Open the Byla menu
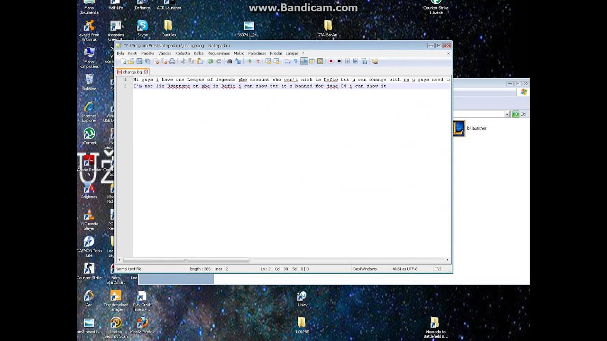Image resolution: width=607 pixels, height=341 pixels. [x=120, y=54]
